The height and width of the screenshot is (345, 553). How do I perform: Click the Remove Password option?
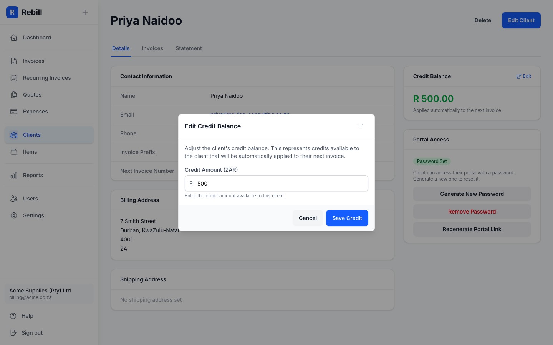tap(472, 212)
